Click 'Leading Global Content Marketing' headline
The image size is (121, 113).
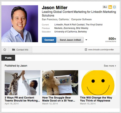(x=79, y=14)
